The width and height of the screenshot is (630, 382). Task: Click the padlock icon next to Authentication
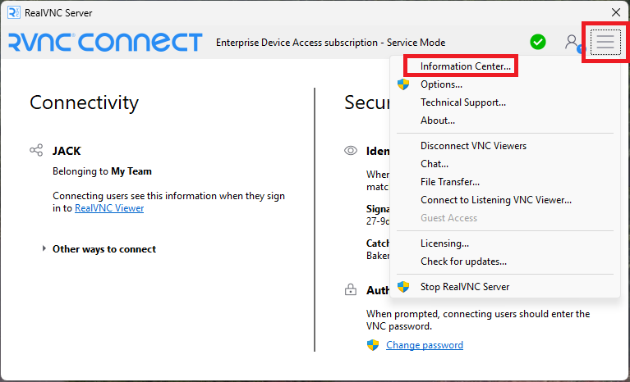(x=351, y=289)
